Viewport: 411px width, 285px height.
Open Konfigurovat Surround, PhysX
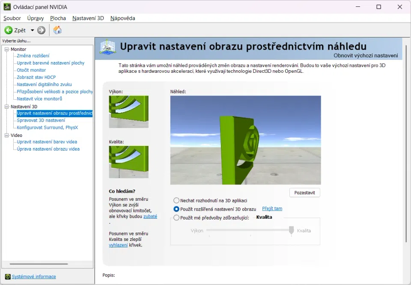pos(48,128)
